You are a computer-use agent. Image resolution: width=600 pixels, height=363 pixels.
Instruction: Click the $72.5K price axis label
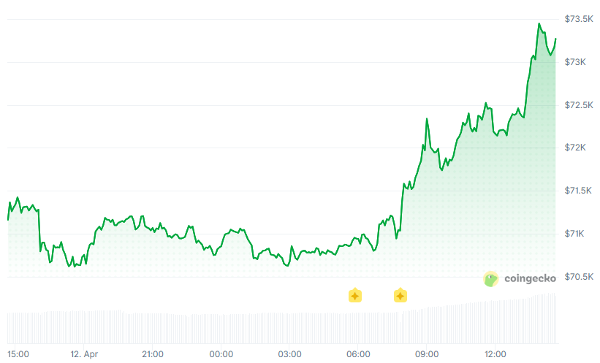[578, 105]
